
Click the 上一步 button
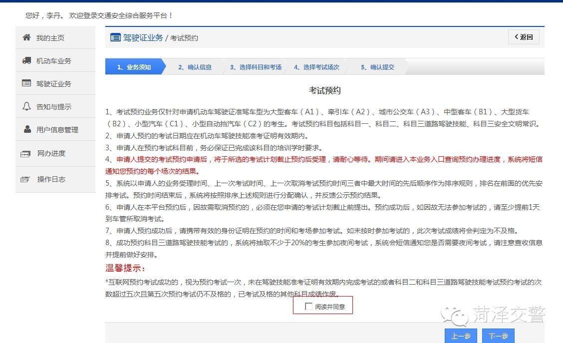click(460, 336)
